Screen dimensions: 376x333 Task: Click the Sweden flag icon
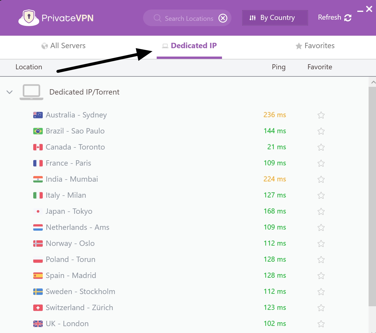(x=38, y=292)
